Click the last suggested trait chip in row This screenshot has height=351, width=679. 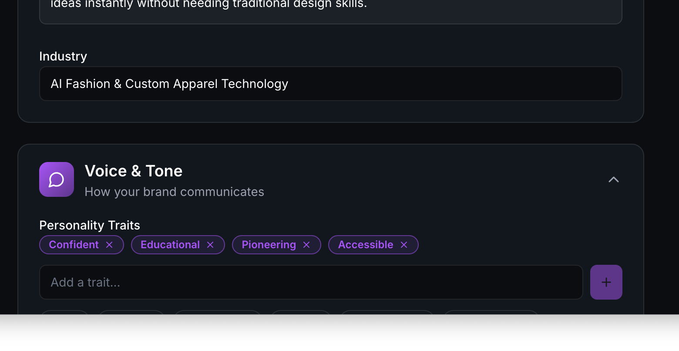tap(491, 312)
